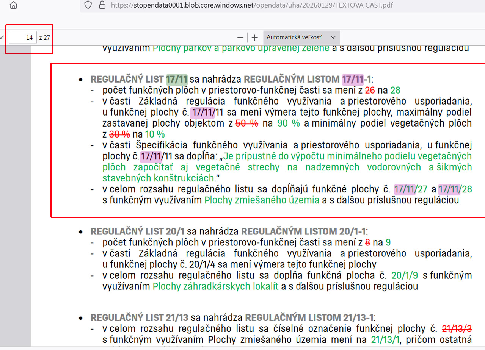
Task: Zoom in with the plus button
Action: click(255, 37)
